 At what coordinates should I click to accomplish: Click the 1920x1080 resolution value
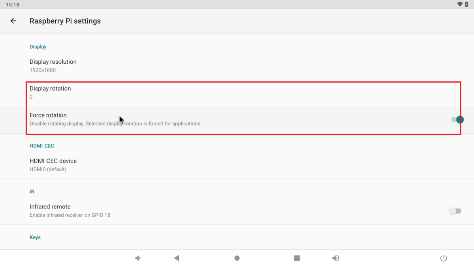(x=43, y=70)
